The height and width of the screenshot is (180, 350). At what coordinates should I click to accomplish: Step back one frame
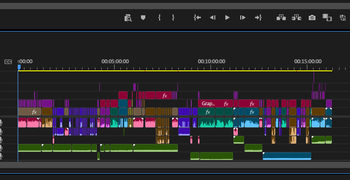click(x=212, y=18)
